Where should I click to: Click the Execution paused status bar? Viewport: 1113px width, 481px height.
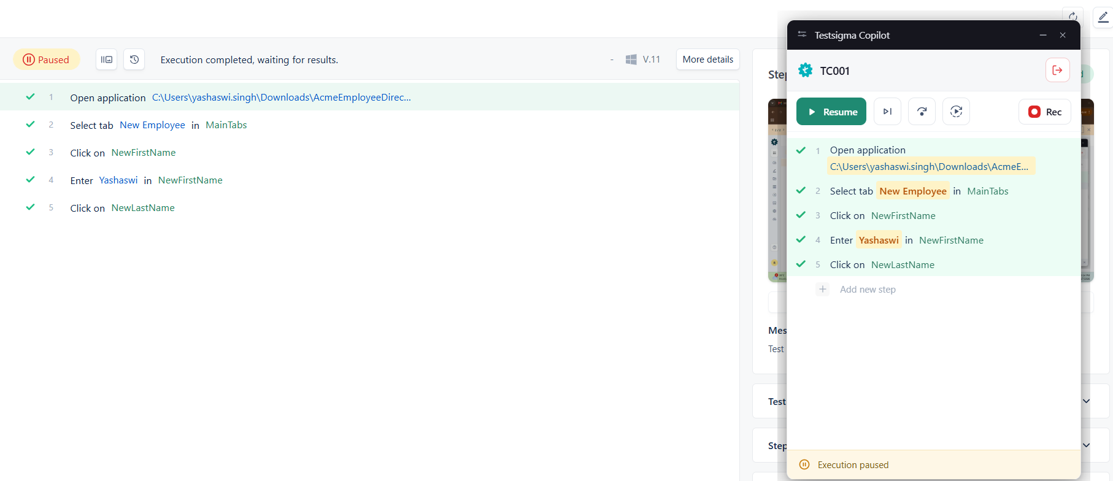coord(934,464)
